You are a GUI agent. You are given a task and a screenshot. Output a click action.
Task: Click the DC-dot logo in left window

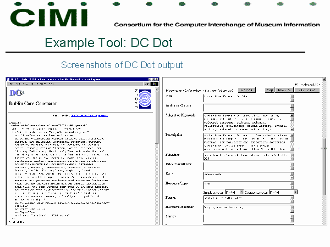(17, 93)
